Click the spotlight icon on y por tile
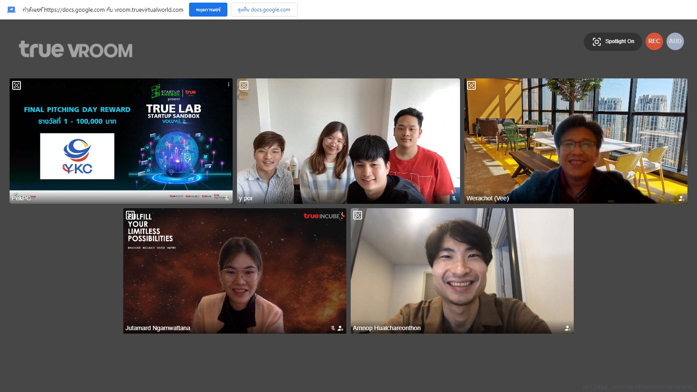 244,85
